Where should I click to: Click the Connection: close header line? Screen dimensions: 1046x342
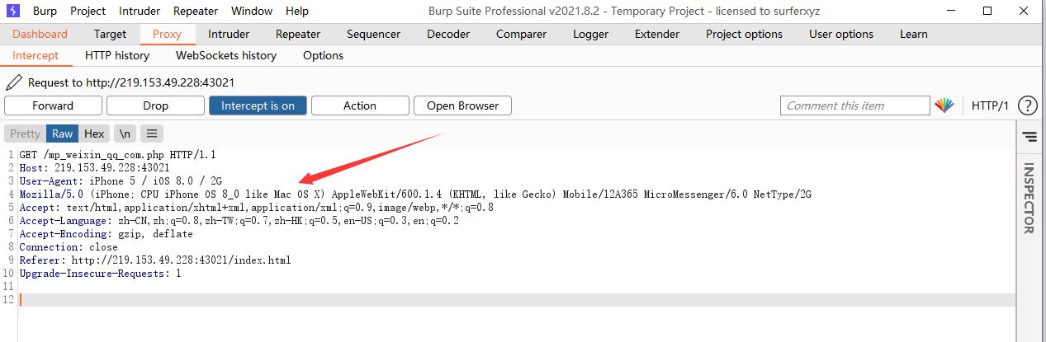[x=69, y=247]
